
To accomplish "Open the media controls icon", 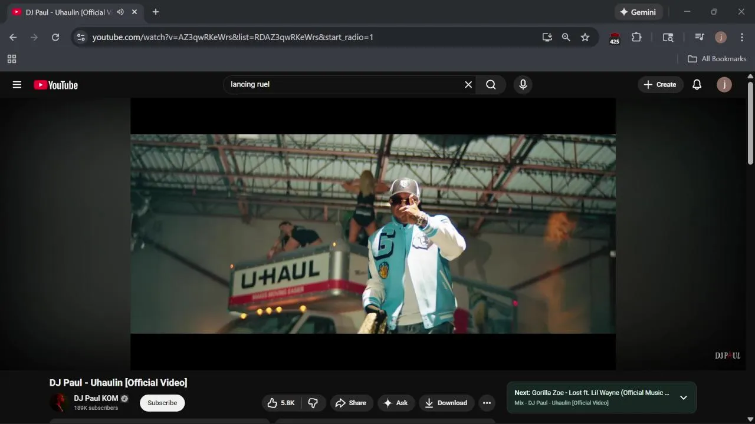I will [700, 37].
